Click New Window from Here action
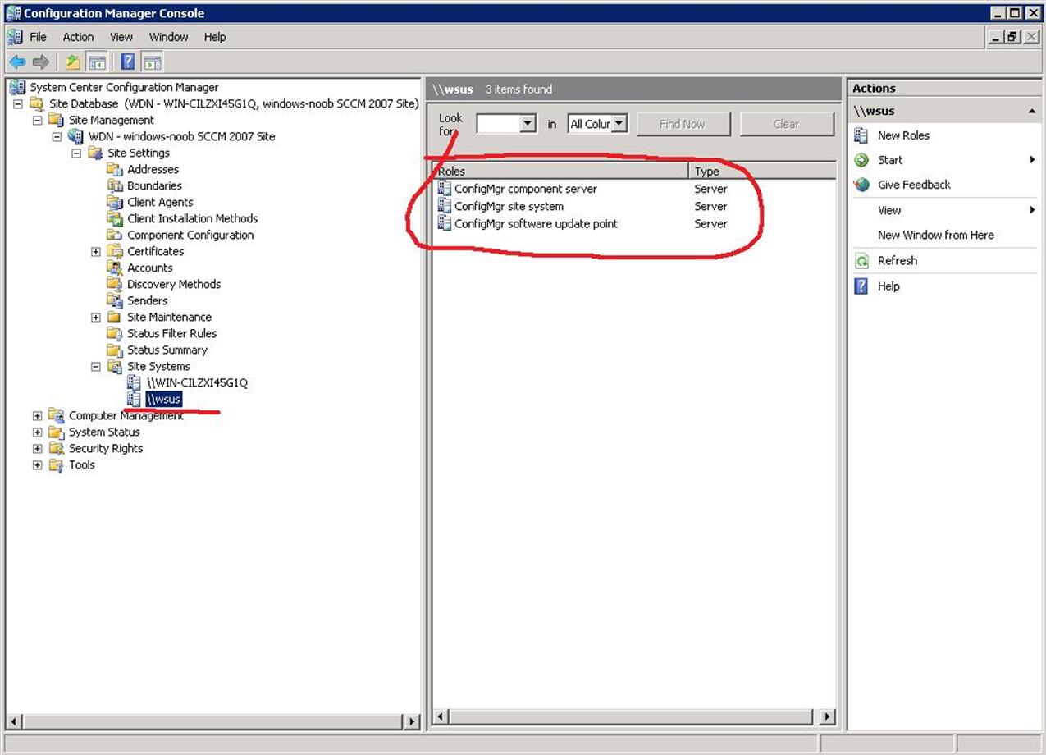This screenshot has height=755, width=1046. (935, 235)
